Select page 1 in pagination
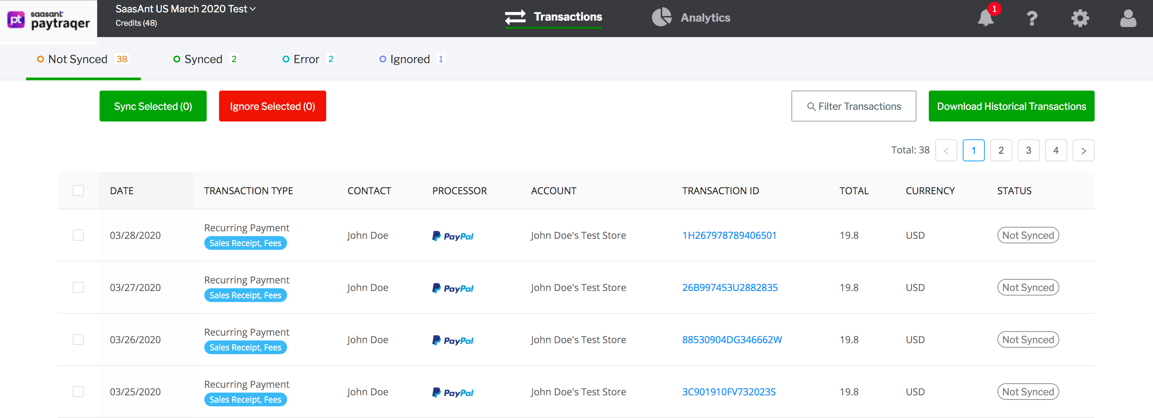The height and width of the screenshot is (418, 1153). click(973, 150)
